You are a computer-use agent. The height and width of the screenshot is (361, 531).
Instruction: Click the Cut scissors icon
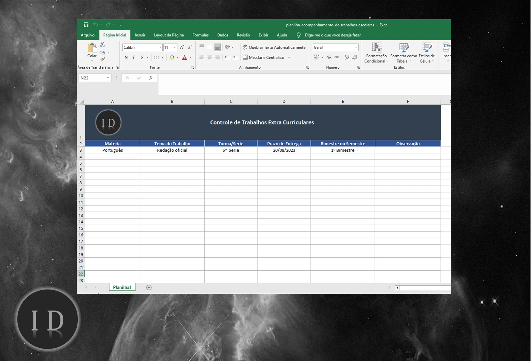coord(102,45)
